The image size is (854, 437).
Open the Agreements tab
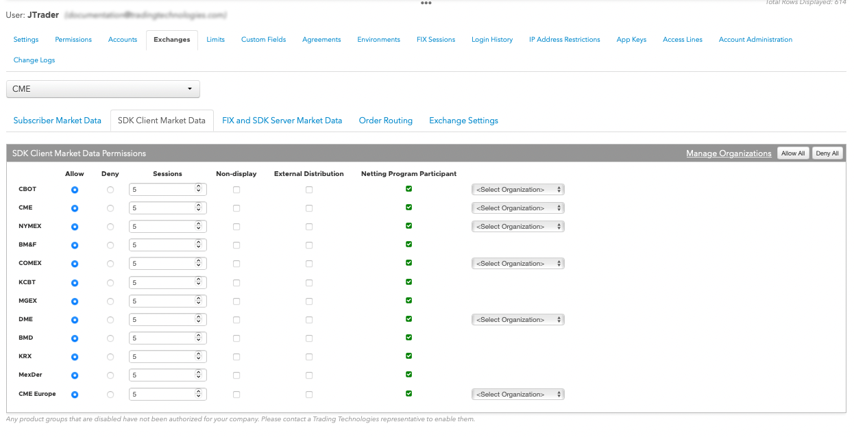pos(321,40)
